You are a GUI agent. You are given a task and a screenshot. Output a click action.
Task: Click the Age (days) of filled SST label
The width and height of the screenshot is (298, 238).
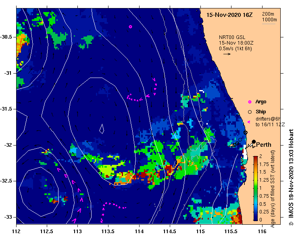(x=273, y=189)
